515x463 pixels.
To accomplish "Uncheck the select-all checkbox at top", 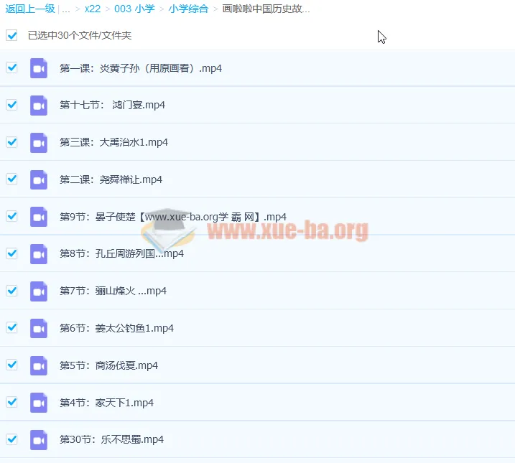I will pyautogui.click(x=11, y=35).
